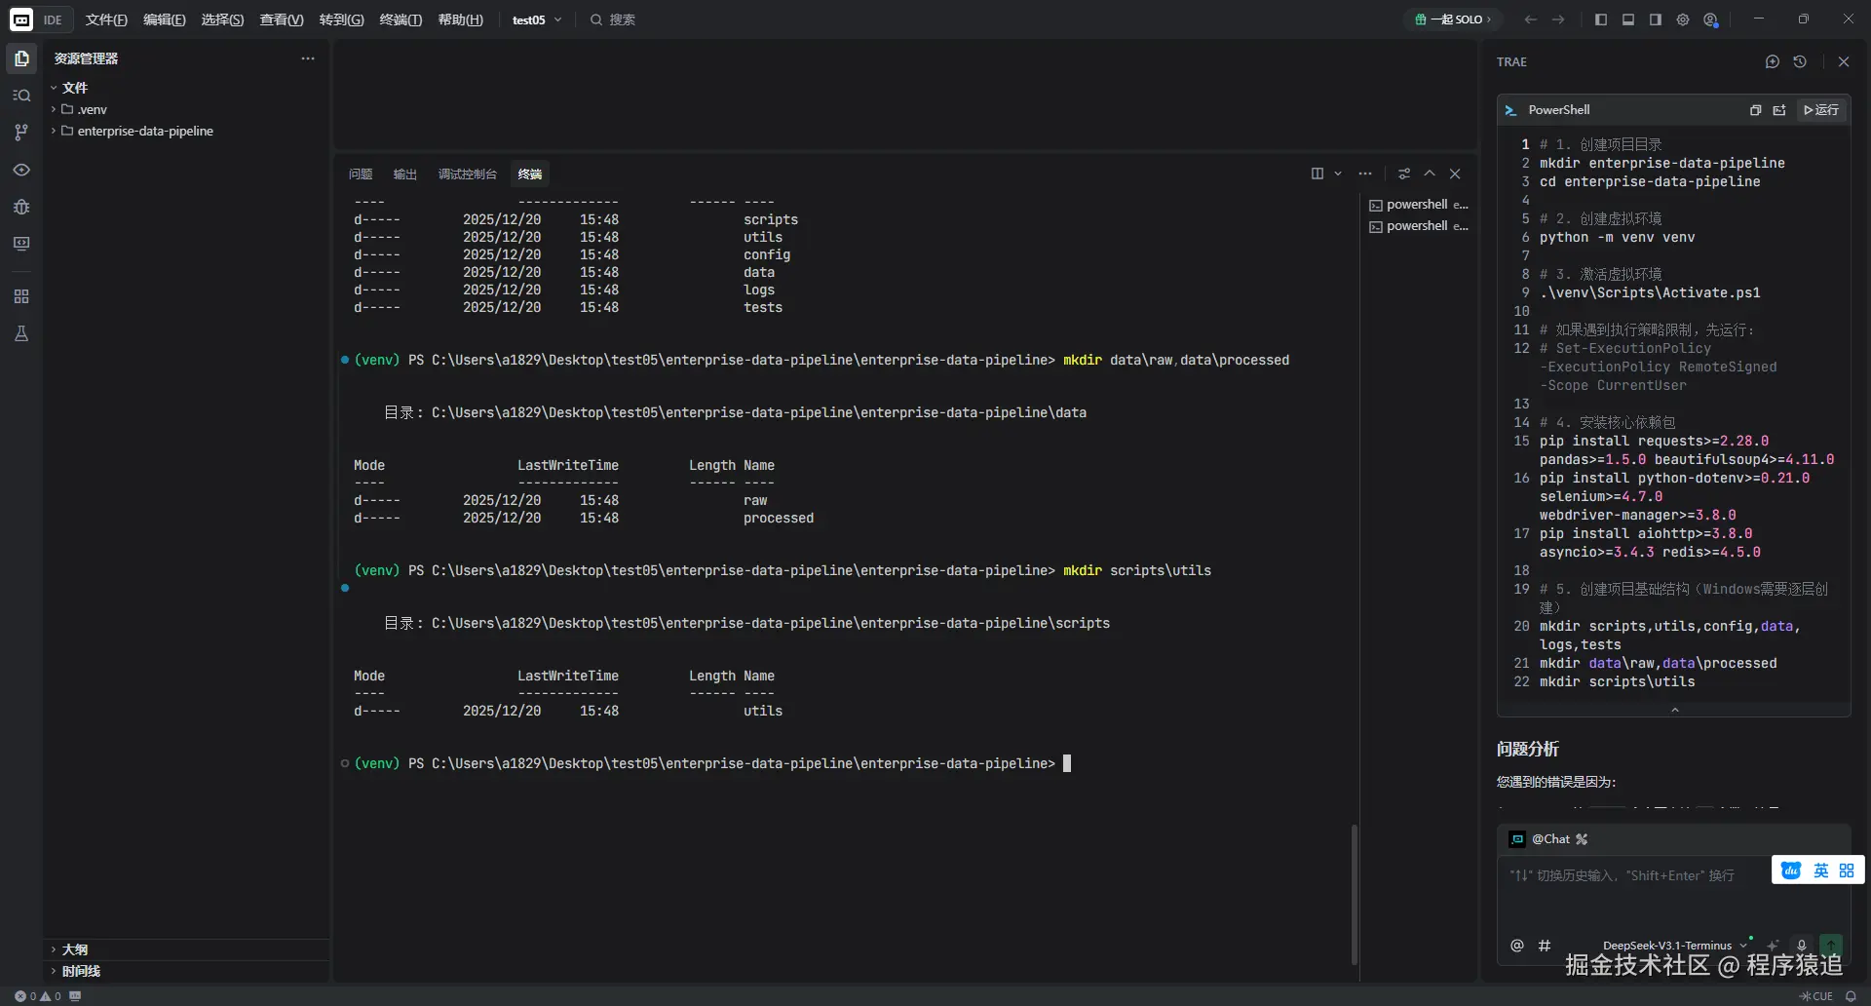Toggle the secondary right sidebar

[1656, 19]
